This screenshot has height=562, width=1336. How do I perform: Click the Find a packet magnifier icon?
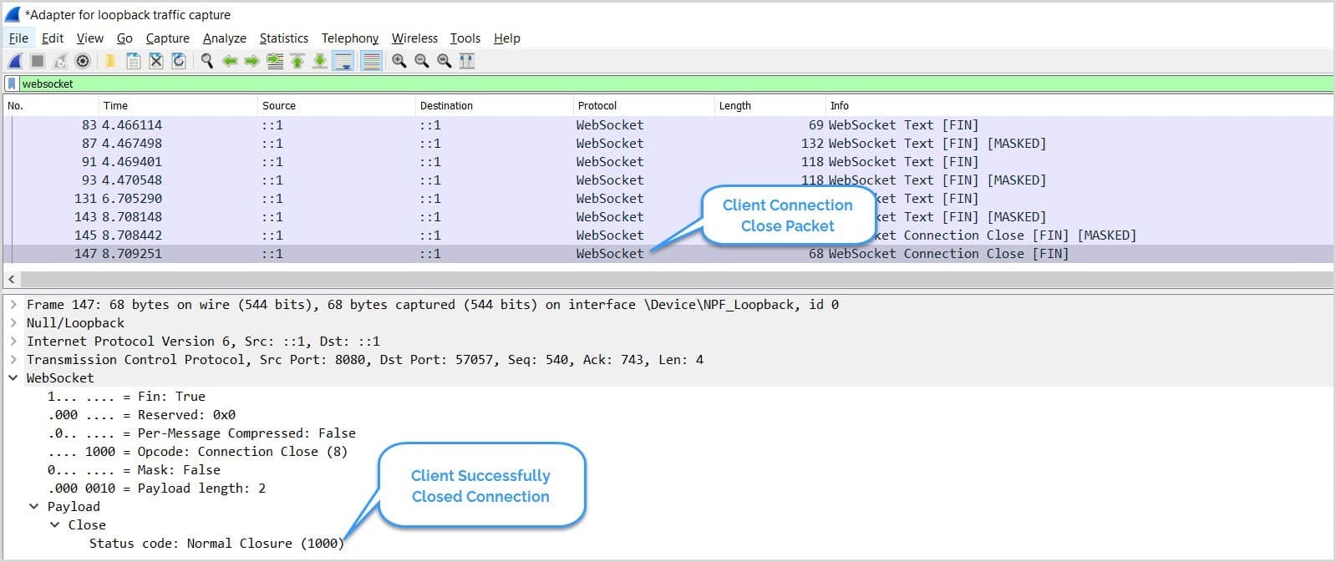[206, 61]
